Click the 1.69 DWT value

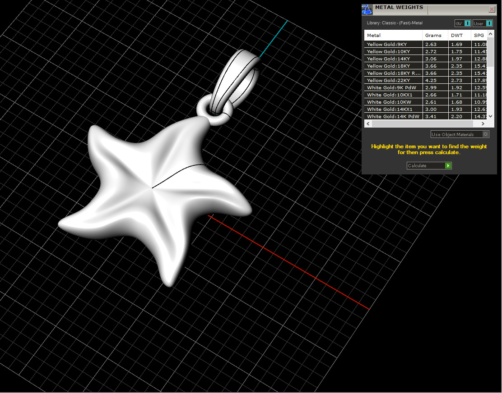click(456, 45)
